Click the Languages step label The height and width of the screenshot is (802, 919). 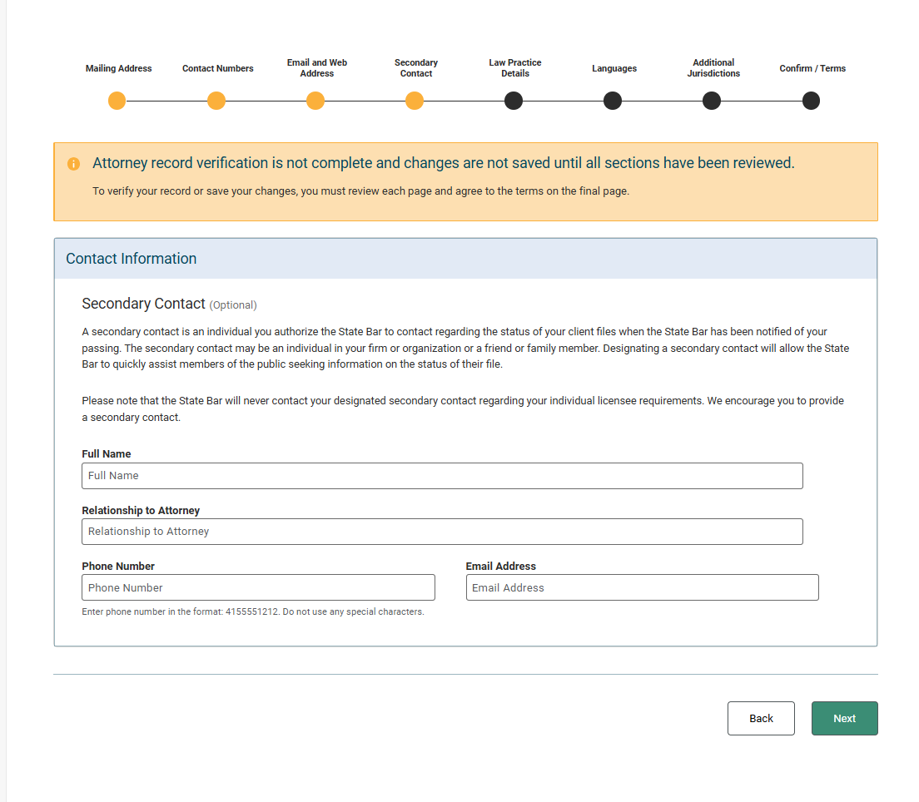coord(614,68)
